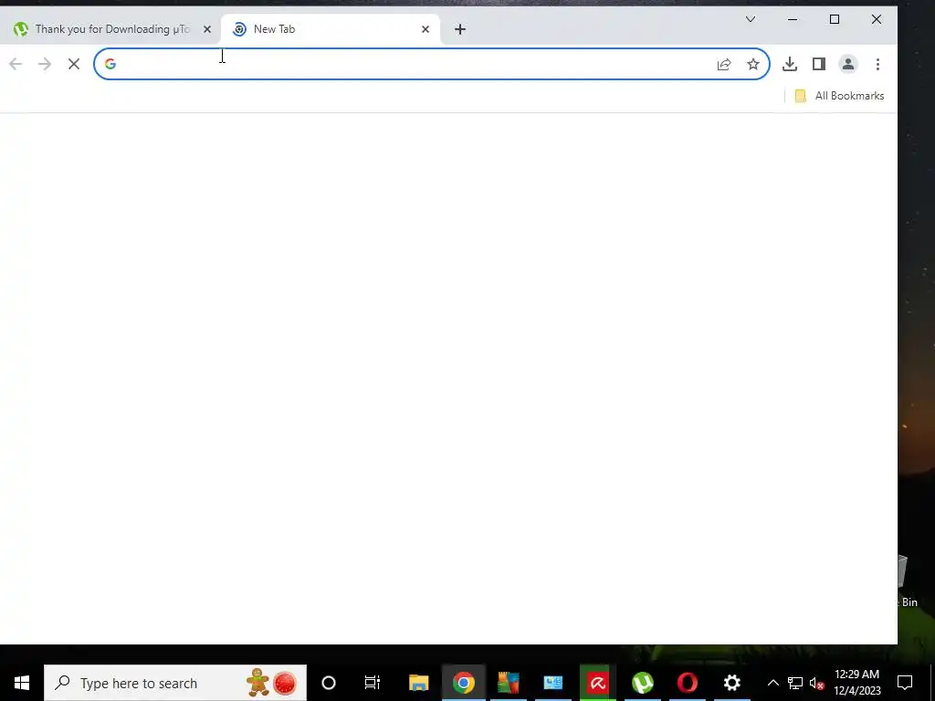The image size is (935, 701).
Task: Maximize the Chrome window
Action: (x=835, y=20)
